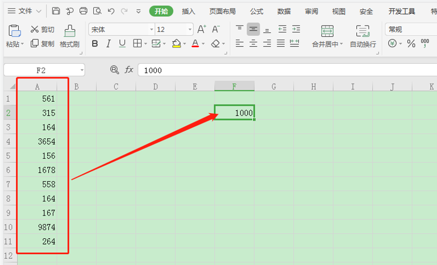Switch to the 数据 Data tab
Viewport: 437px width, 265px height.
click(284, 11)
